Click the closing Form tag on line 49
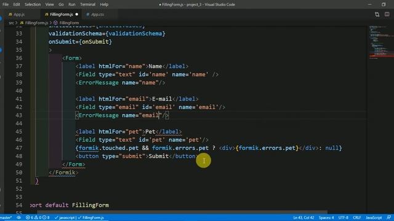The image size is (394, 221). pos(74,165)
